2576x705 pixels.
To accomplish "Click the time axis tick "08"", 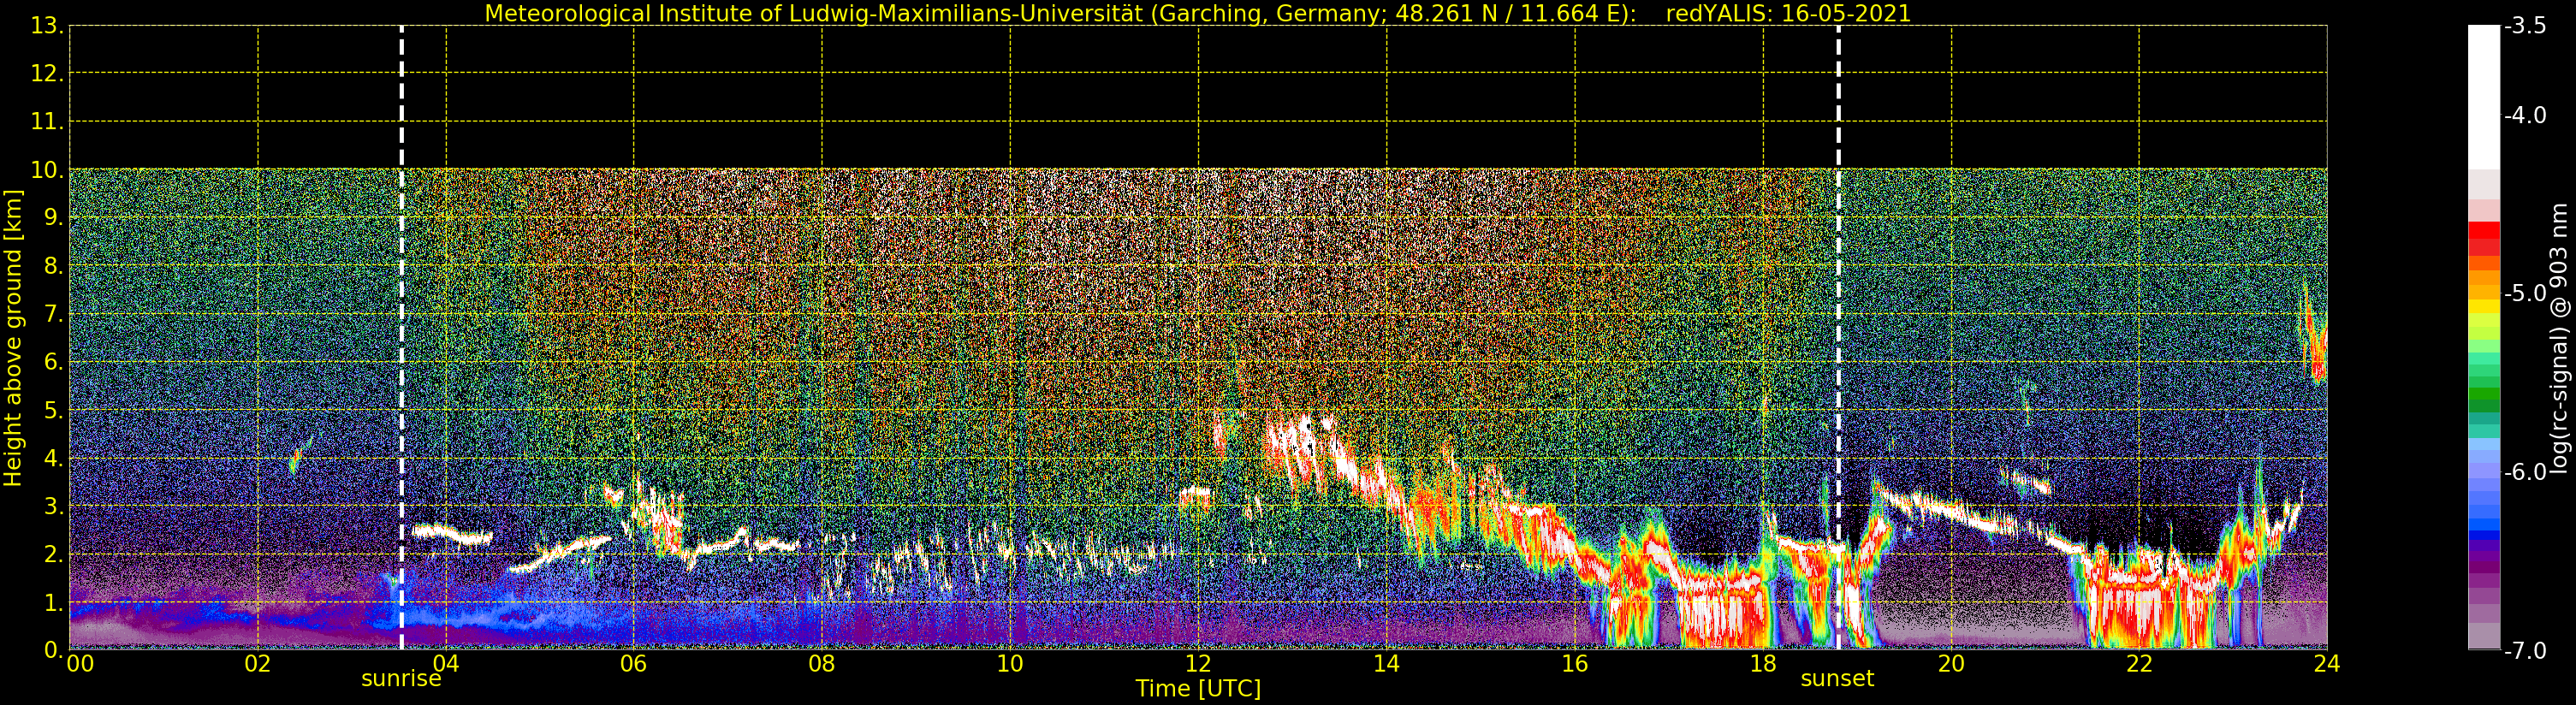I will pos(822,664).
